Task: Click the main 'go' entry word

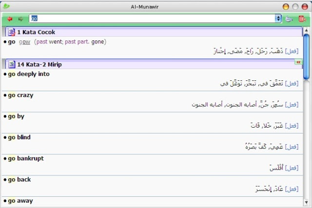Action: point(12,42)
